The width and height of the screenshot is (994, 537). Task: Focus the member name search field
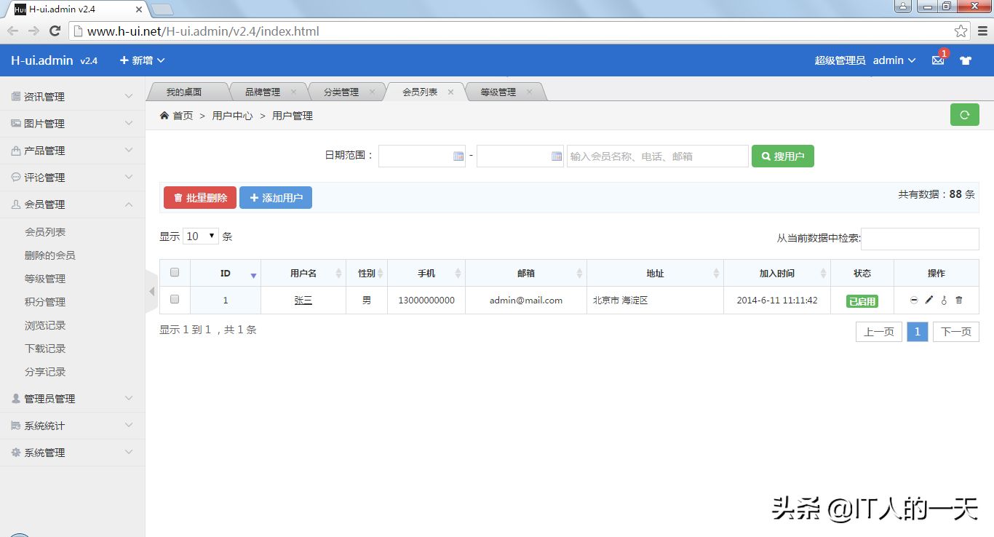(658, 156)
